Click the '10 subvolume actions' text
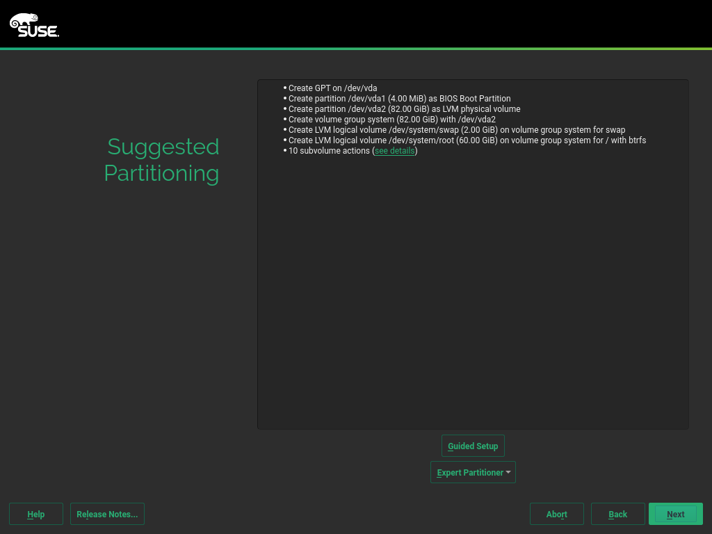 [x=330, y=151]
